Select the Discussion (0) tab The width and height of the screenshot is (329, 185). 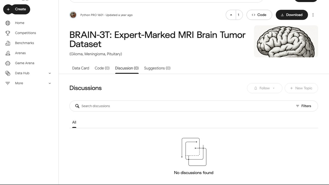point(127,68)
